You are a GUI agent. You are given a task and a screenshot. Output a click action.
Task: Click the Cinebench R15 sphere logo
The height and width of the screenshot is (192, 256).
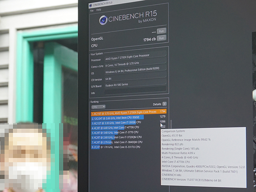(x=103, y=20)
